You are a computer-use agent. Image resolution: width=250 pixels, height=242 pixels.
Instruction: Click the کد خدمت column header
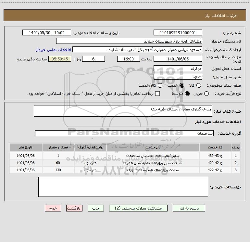[215, 147]
